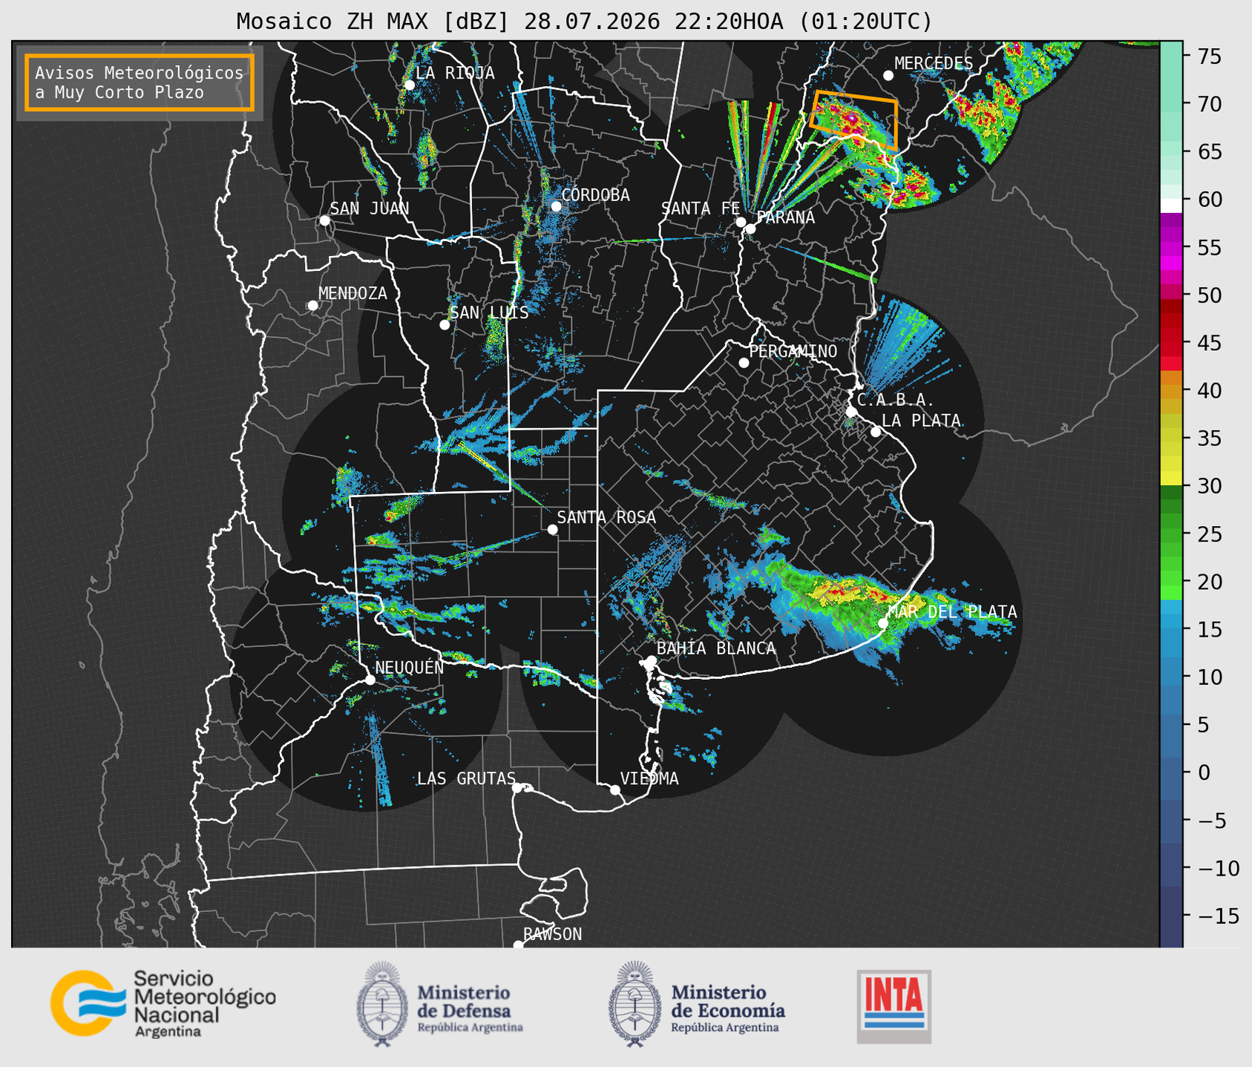Click the red 45 dBZ colorbar segment
The width and height of the screenshot is (1252, 1067).
1171,343
